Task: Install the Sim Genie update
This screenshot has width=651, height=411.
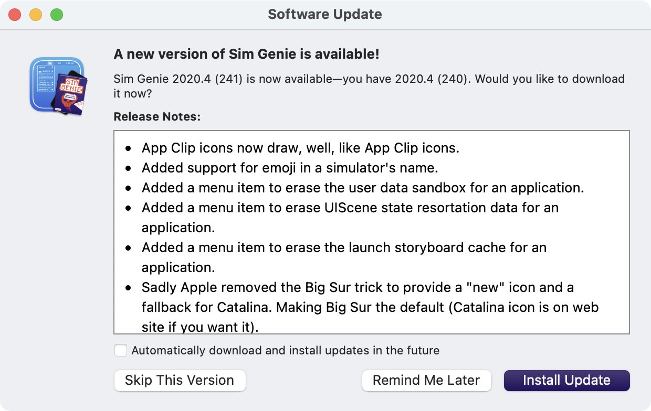Action: [x=566, y=380]
